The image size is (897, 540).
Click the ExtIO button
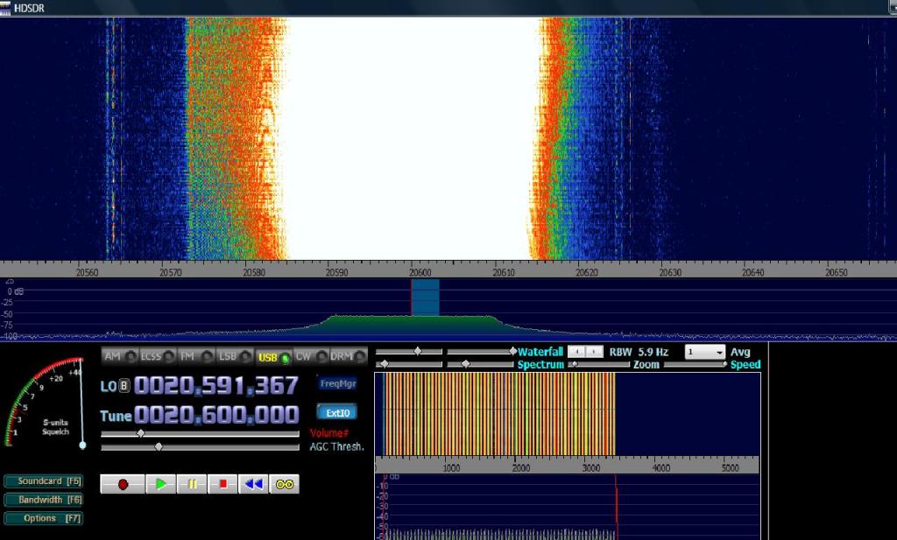coord(337,413)
